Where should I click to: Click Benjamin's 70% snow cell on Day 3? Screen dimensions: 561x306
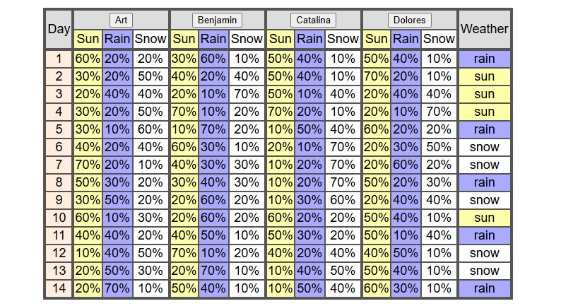pyautogui.click(x=247, y=94)
